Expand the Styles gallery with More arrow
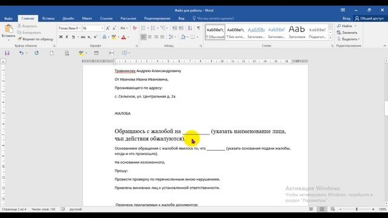 pos(330,38)
